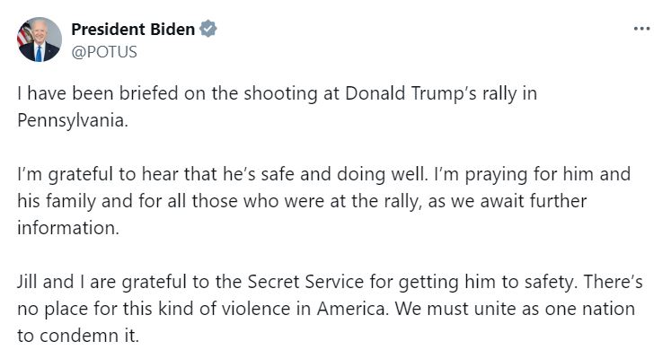The width and height of the screenshot is (671, 350).
Task: Click the word 'America.' in the last paragraph
Action: pyautogui.click(x=353, y=309)
